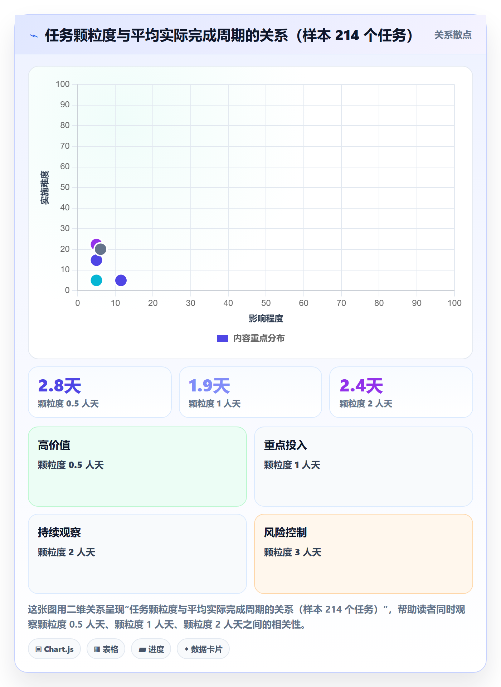This screenshot has width=501, height=687.
Task: Open the 重点投入 quadrant card
Action: click(364, 467)
